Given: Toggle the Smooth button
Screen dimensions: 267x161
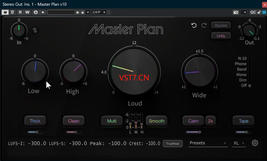Looking at the screenshot, I should click(157, 121).
